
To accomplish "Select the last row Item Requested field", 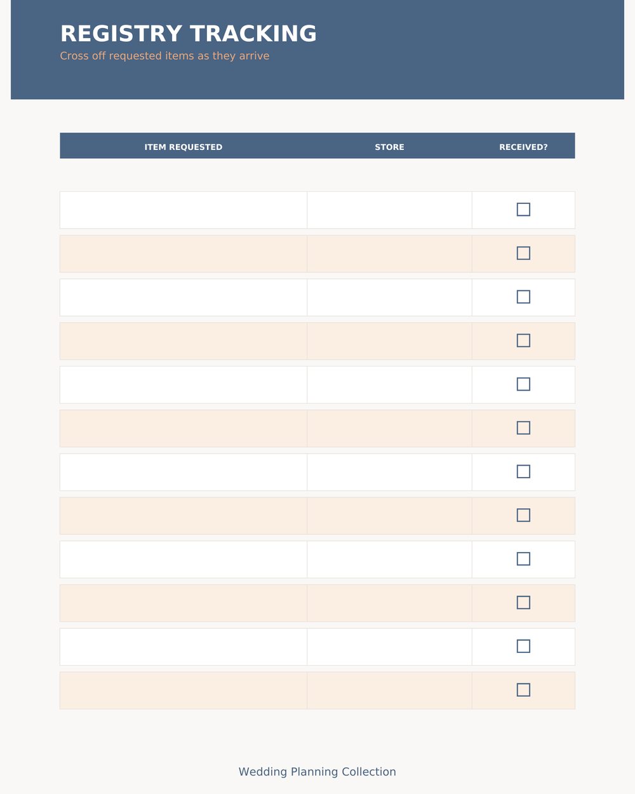I will click(184, 690).
